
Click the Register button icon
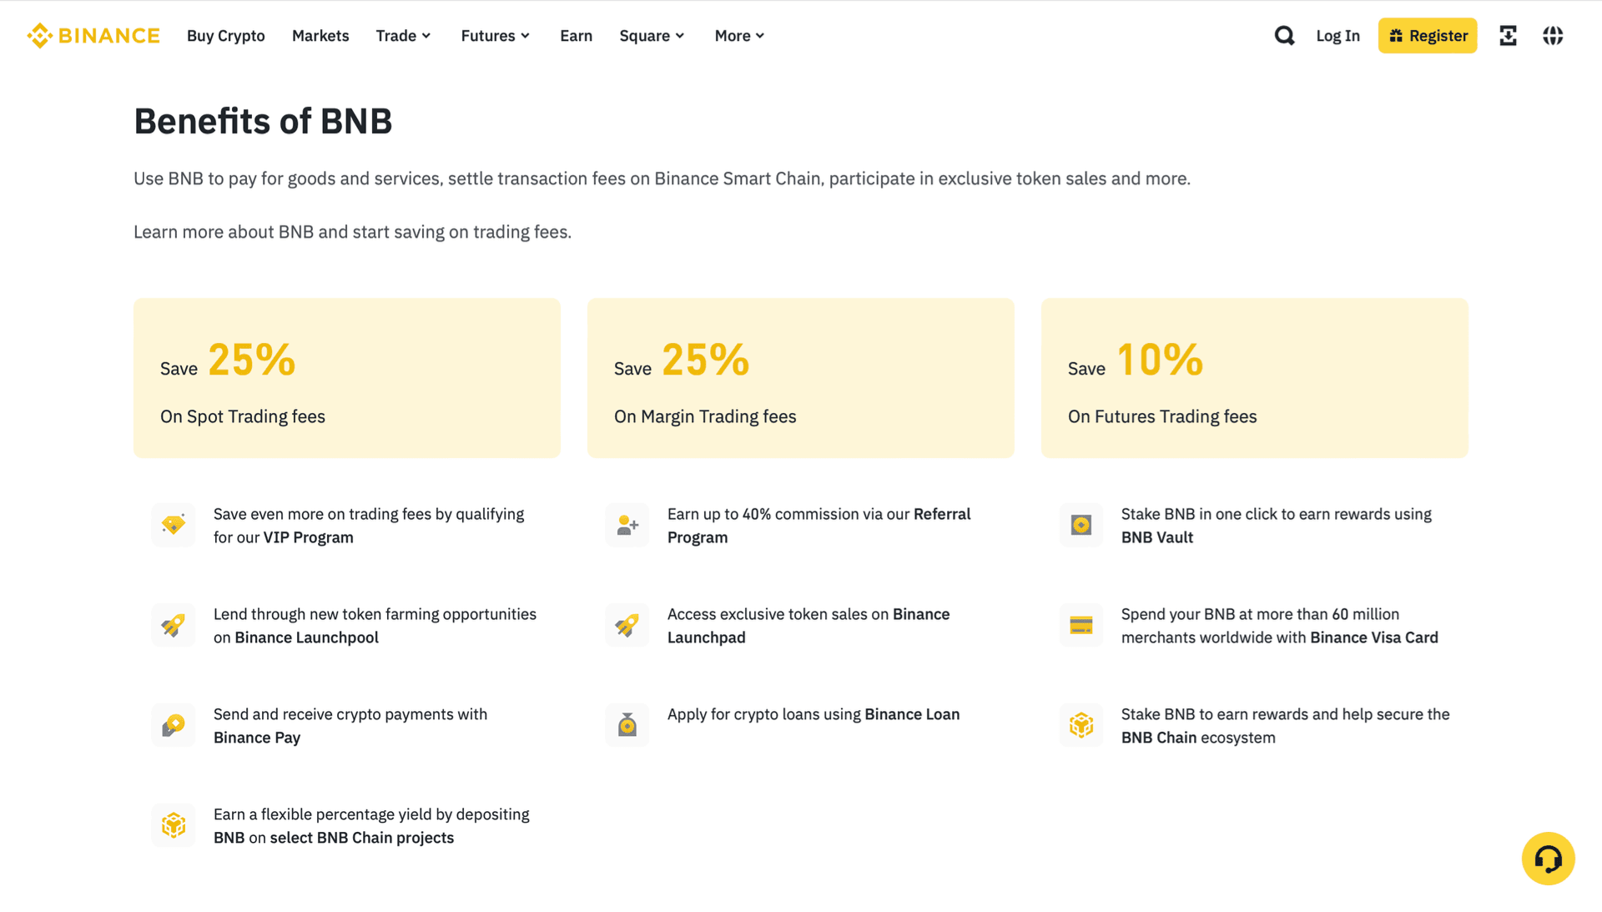[x=1398, y=35]
